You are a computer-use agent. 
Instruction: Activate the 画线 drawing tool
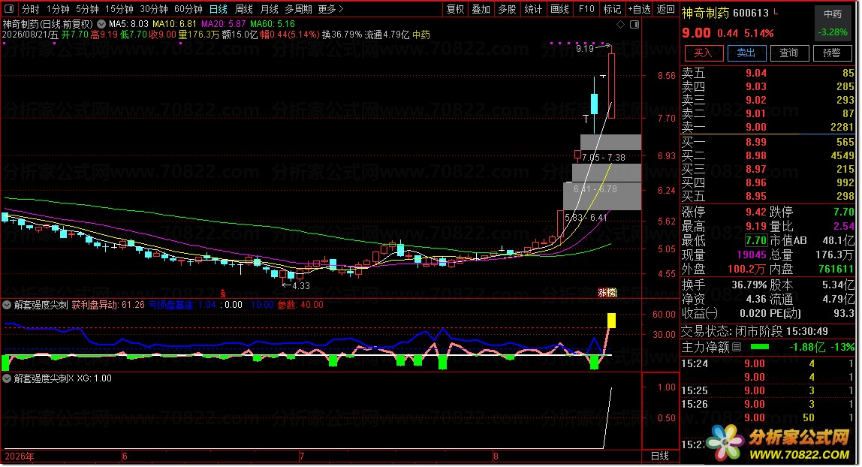coord(559,9)
